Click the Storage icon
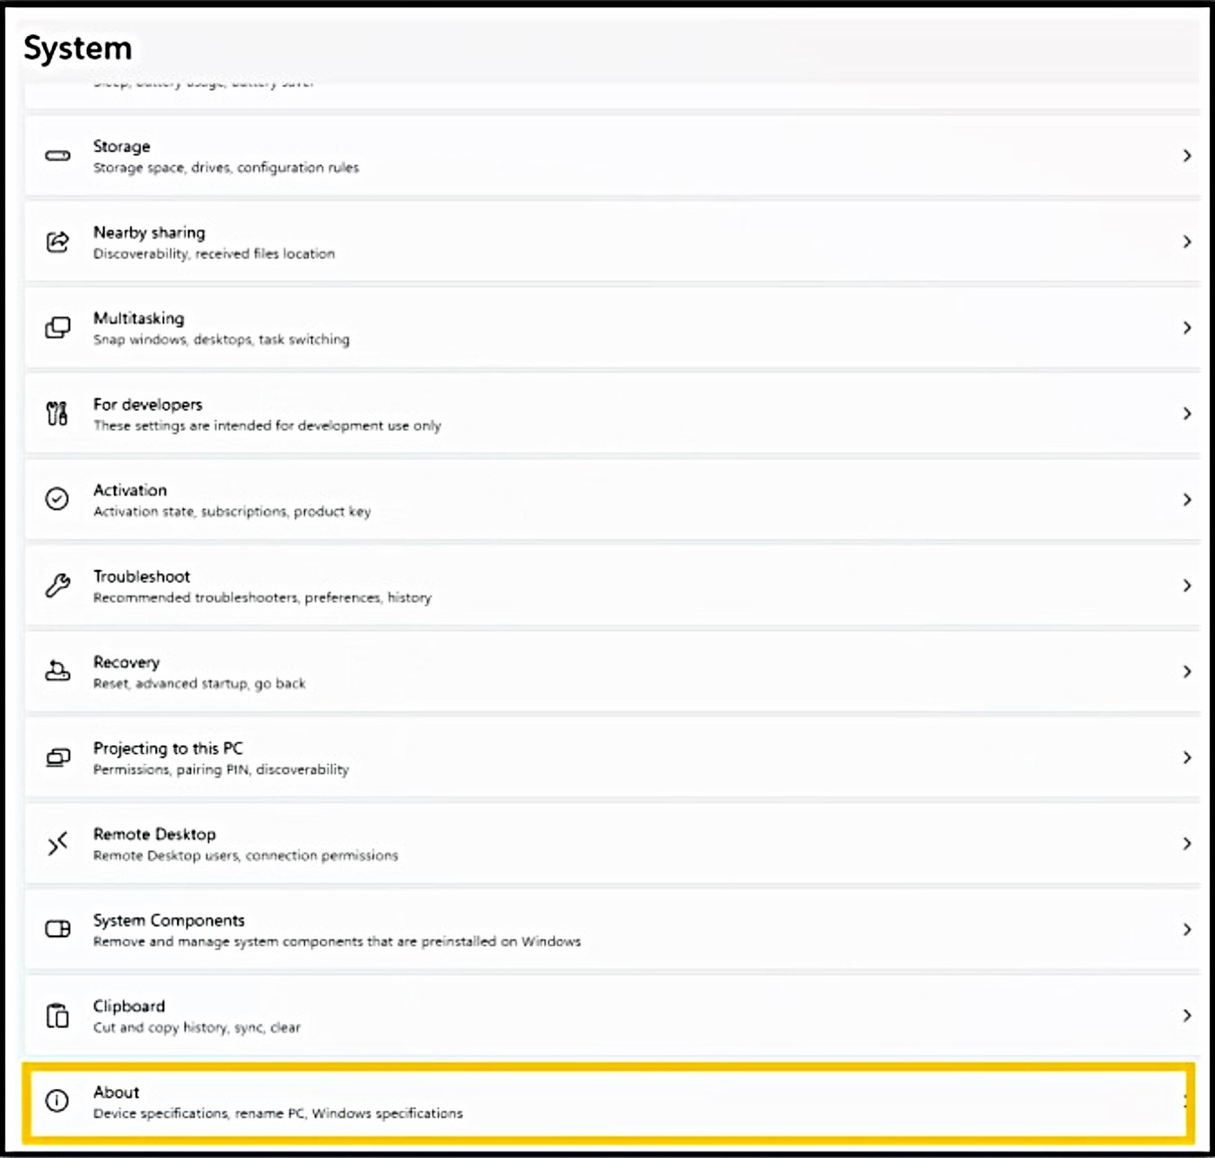Viewport: 1215px width, 1158px height. tap(57, 155)
